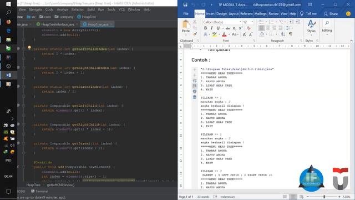The width and height of the screenshot is (355, 200).
Task: Click the red font color swatch button
Action: (224, 34)
